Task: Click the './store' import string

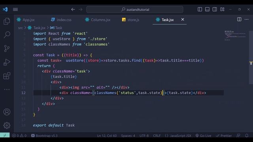Action: pyautogui.click(x=98, y=39)
